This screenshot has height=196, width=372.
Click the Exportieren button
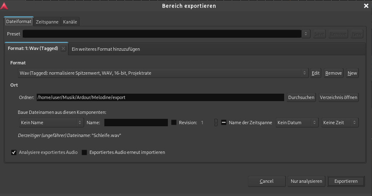click(346, 181)
